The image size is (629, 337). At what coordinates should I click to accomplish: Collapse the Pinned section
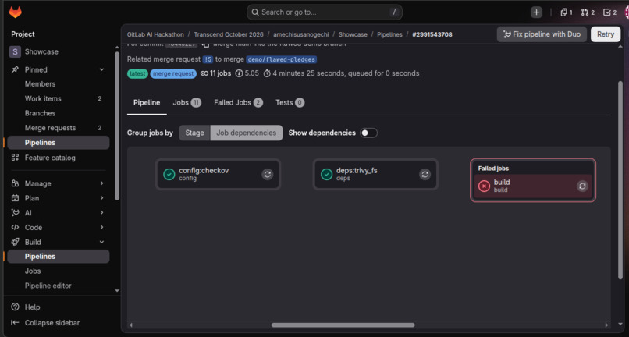click(102, 69)
